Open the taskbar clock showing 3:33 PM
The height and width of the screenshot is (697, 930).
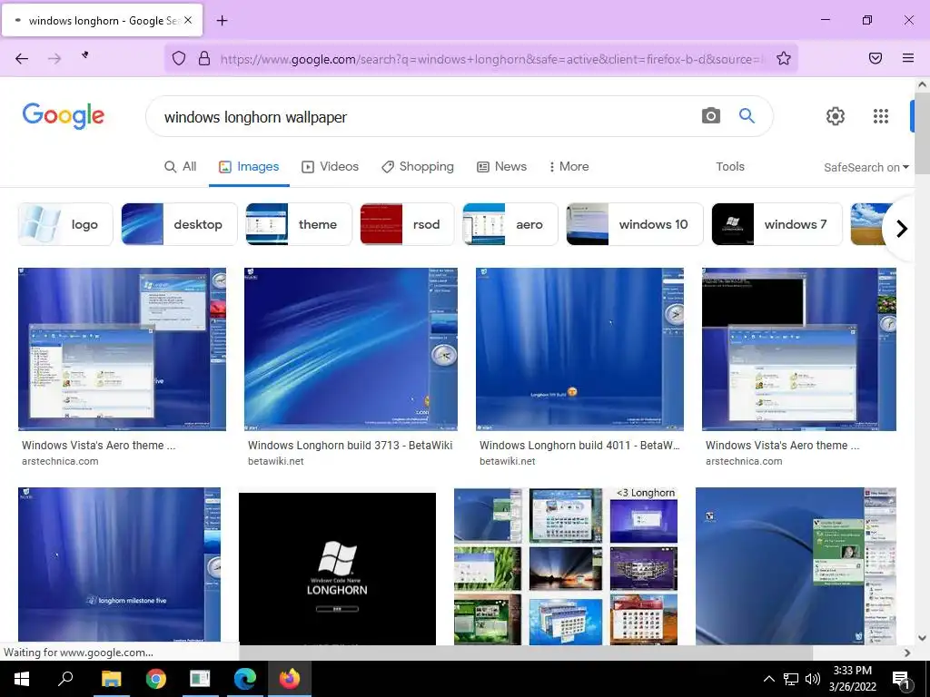point(852,679)
